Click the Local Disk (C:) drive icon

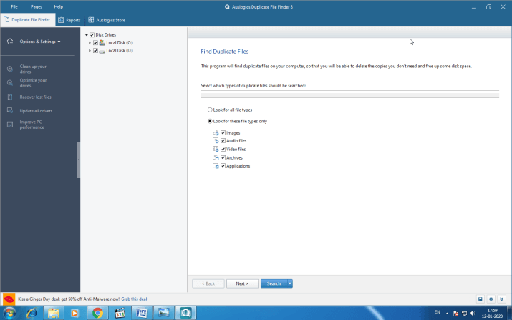click(102, 42)
